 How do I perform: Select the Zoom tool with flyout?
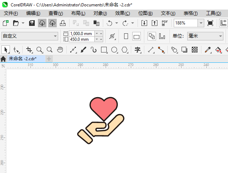coord(40,50)
